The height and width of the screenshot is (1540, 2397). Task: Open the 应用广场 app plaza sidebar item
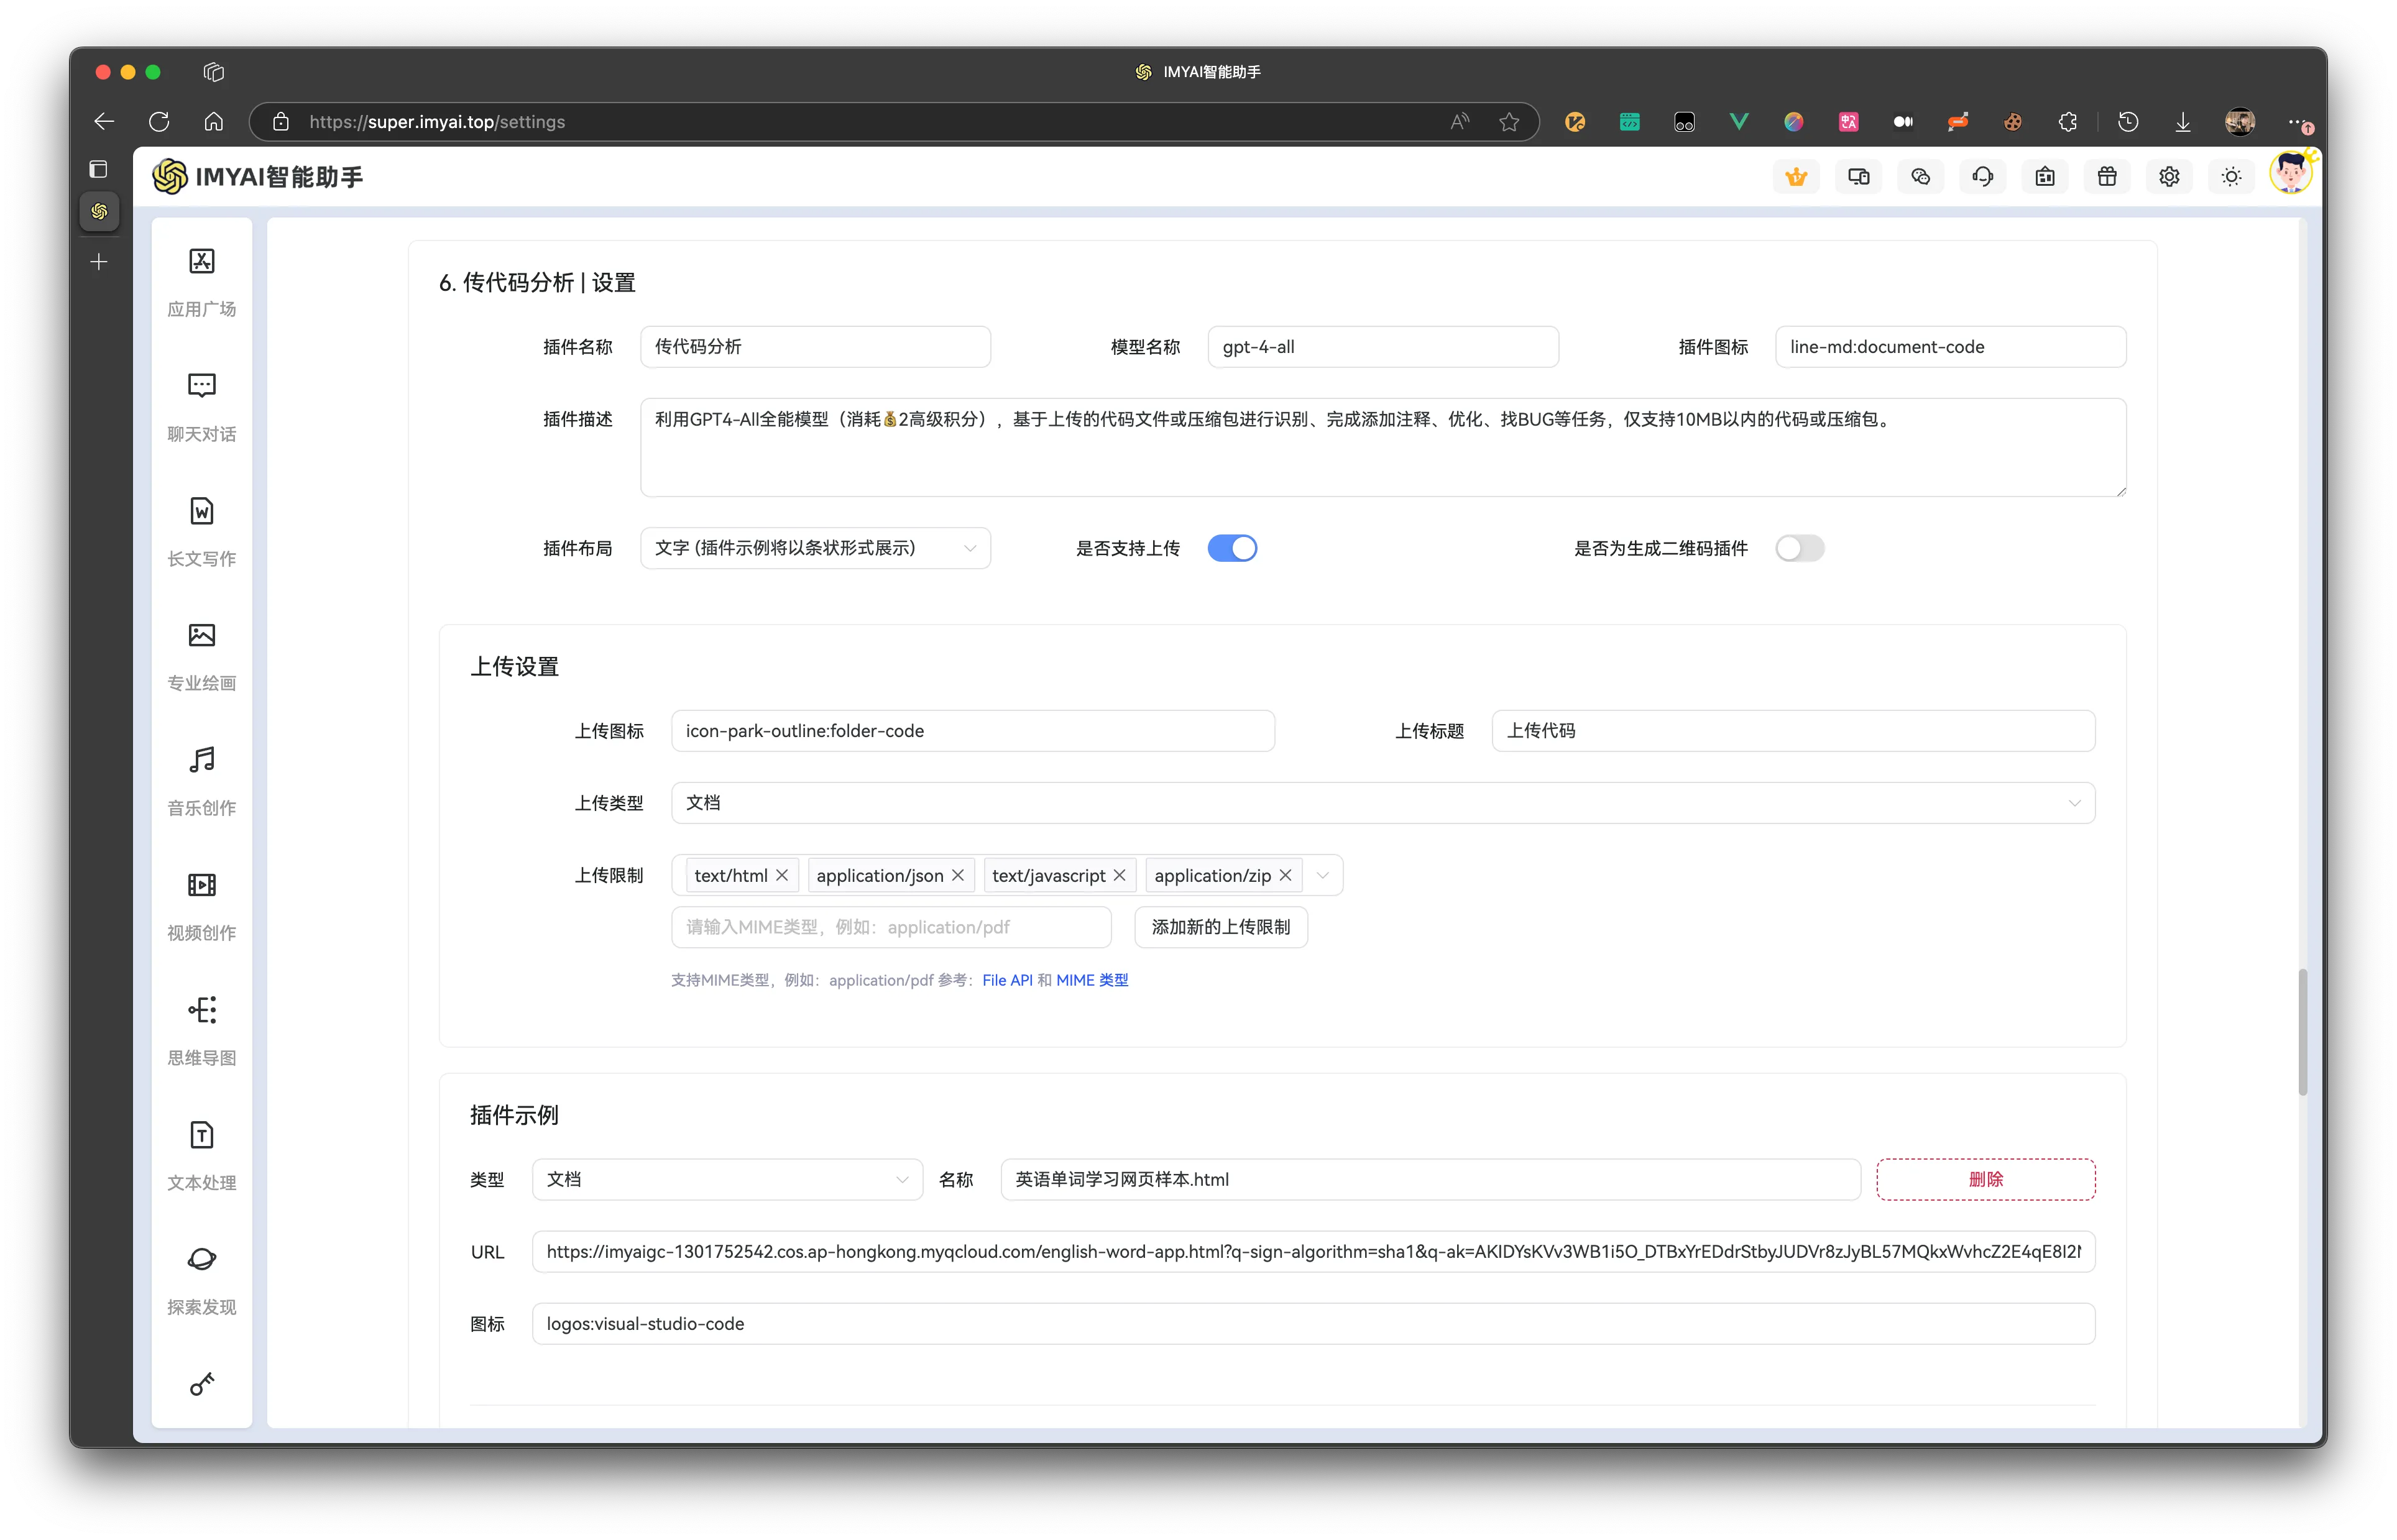tap(201, 282)
